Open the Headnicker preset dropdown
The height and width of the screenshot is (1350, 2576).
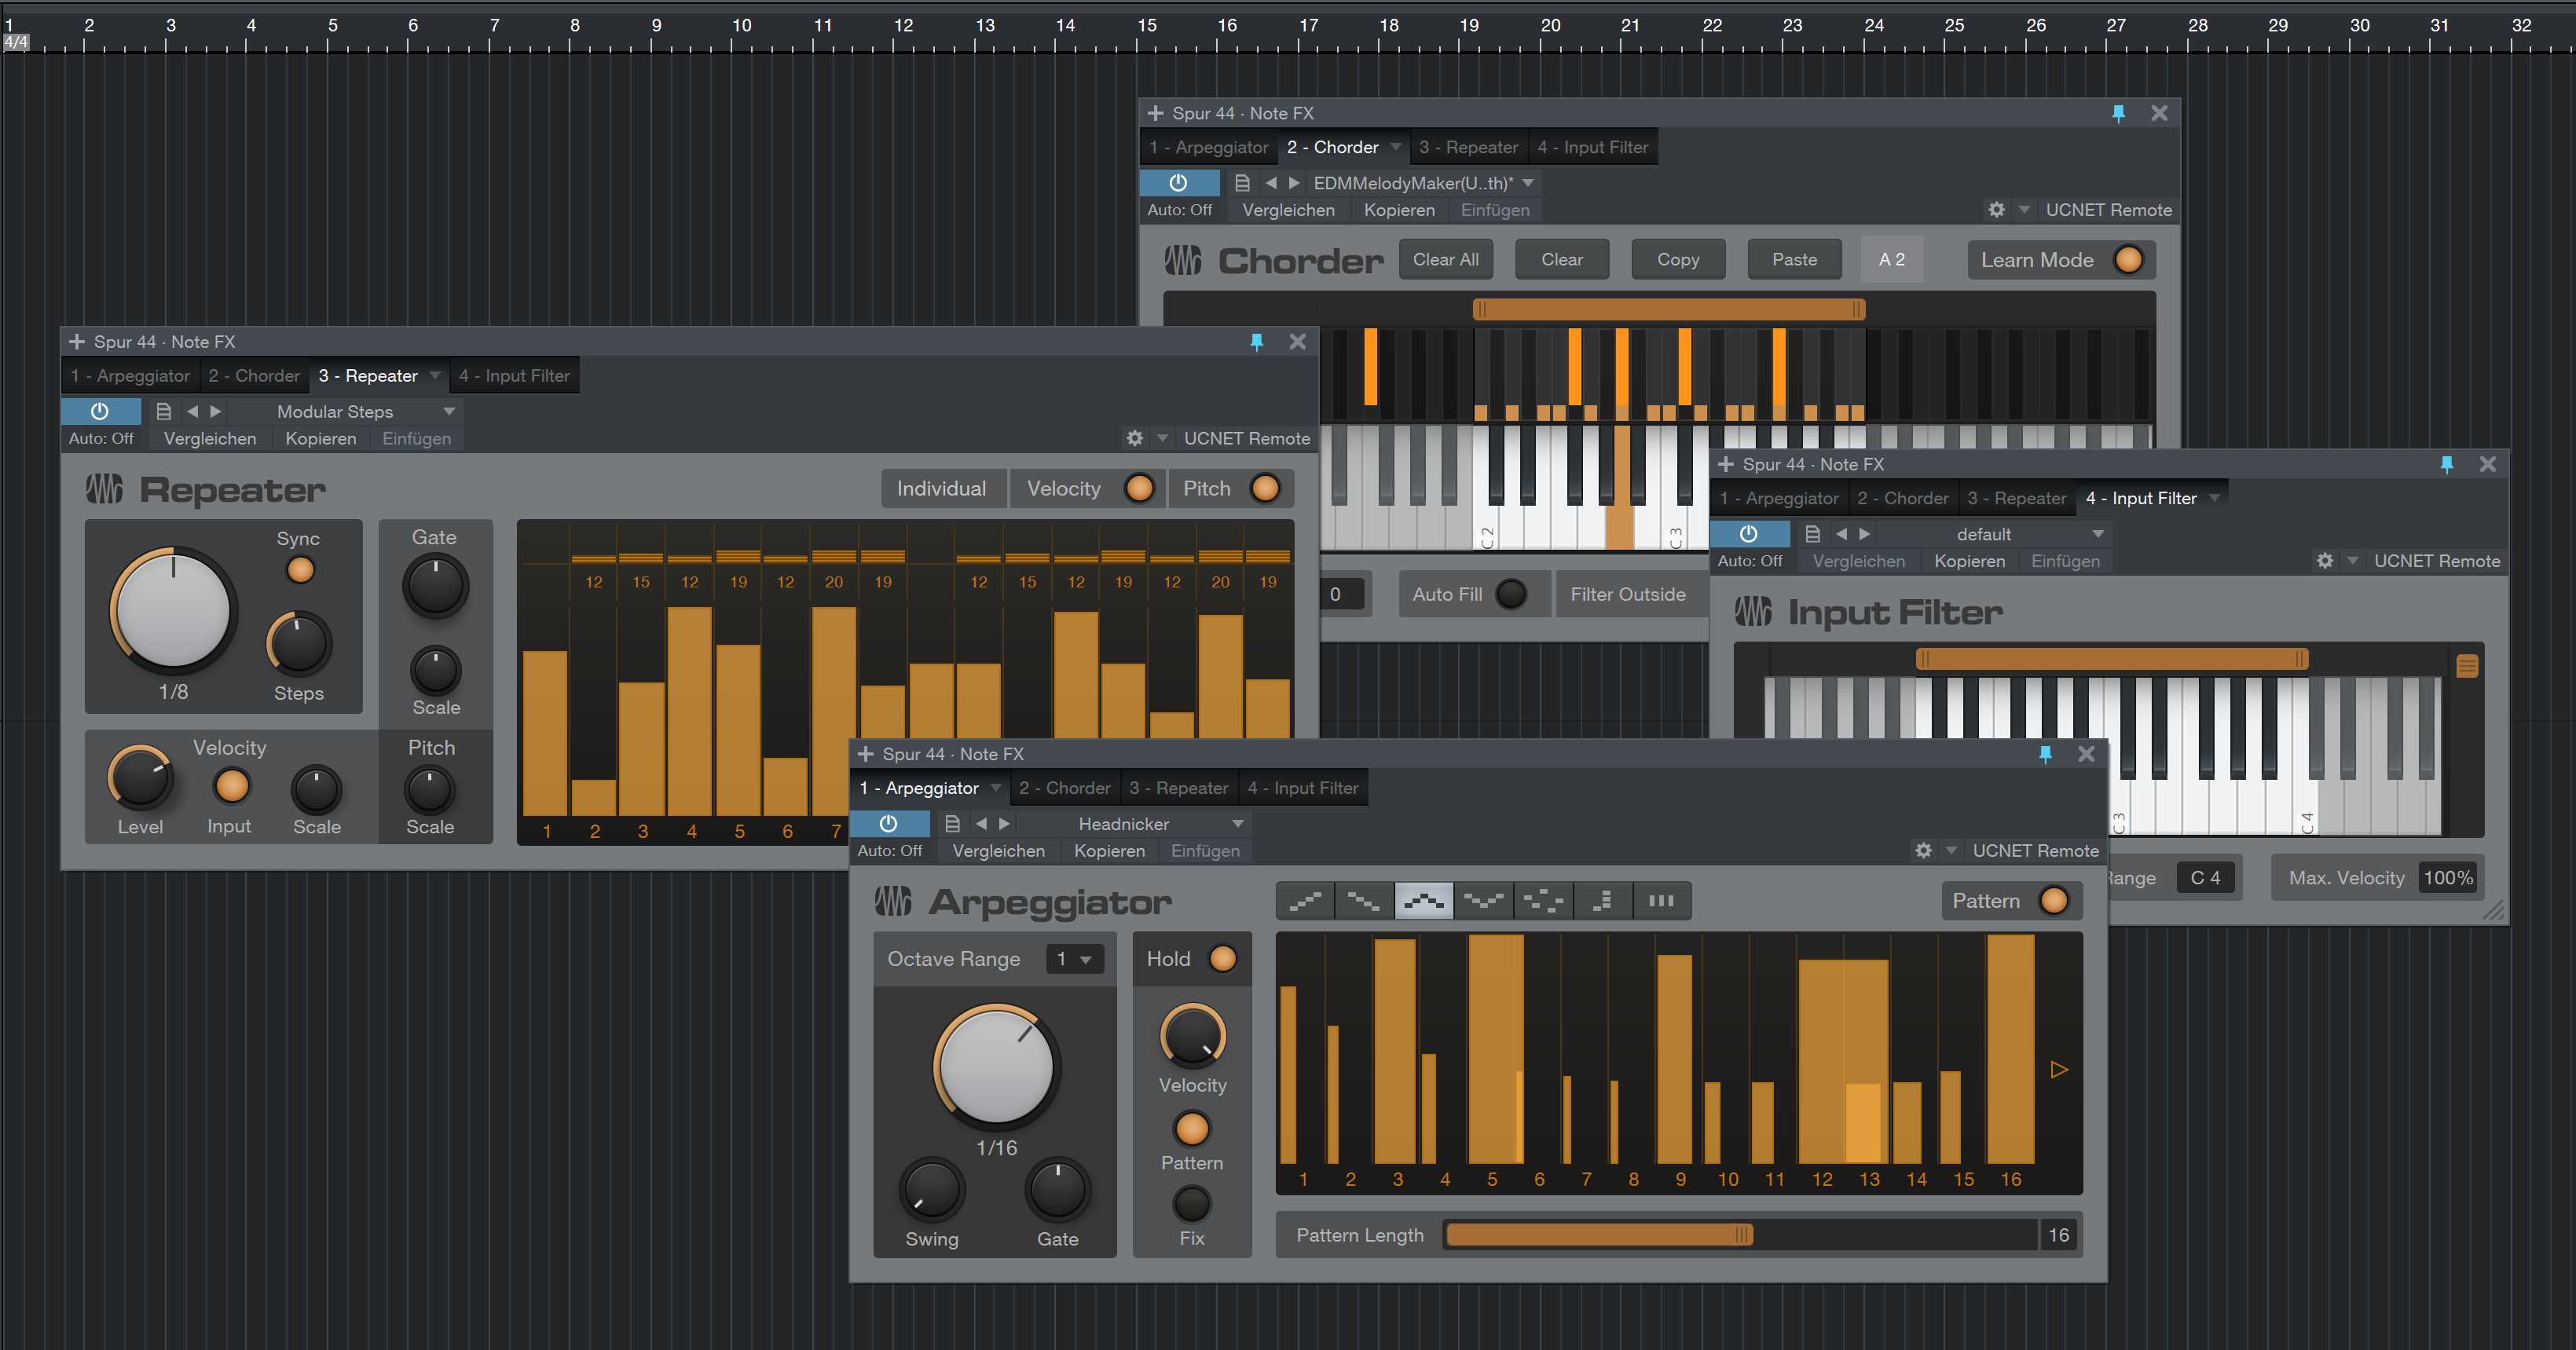(1238, 824)
